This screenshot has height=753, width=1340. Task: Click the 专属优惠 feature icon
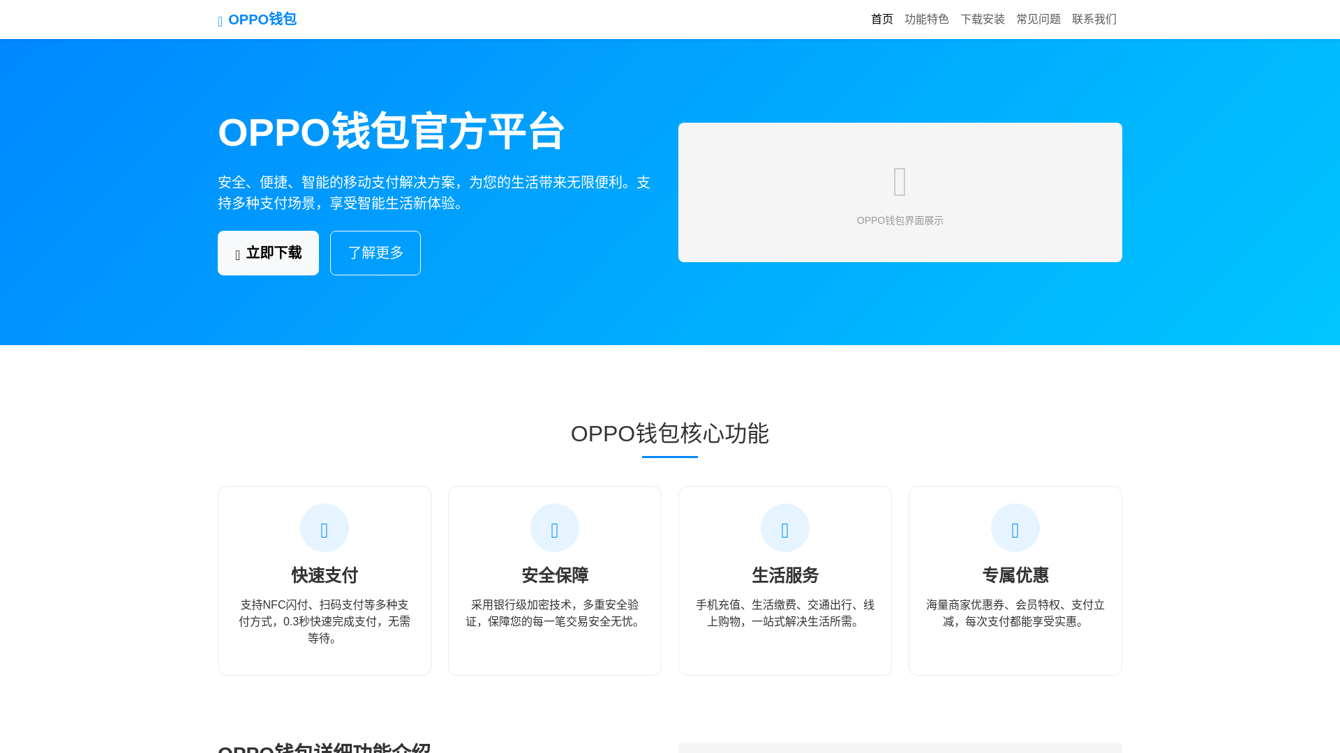pos(1015,528)
